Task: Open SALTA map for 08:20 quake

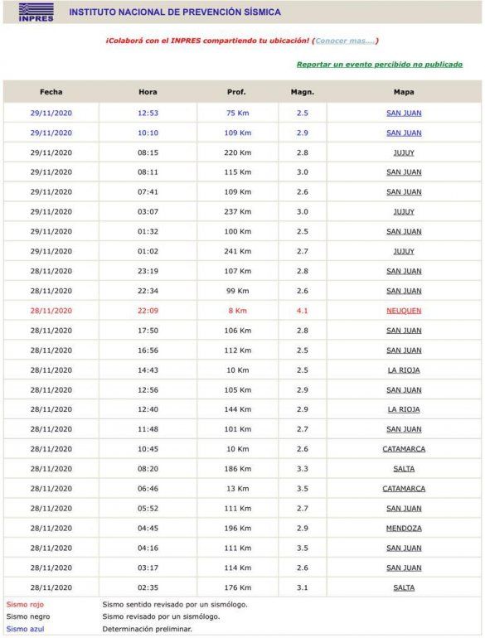Action: point(404,469)
